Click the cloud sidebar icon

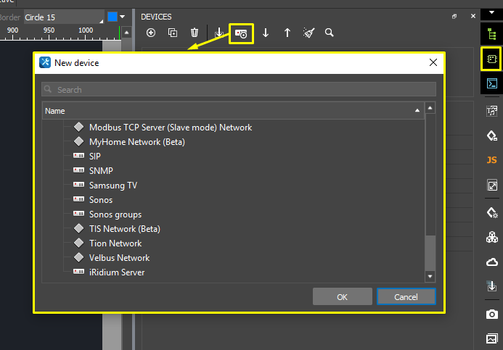tap(492, 262)
